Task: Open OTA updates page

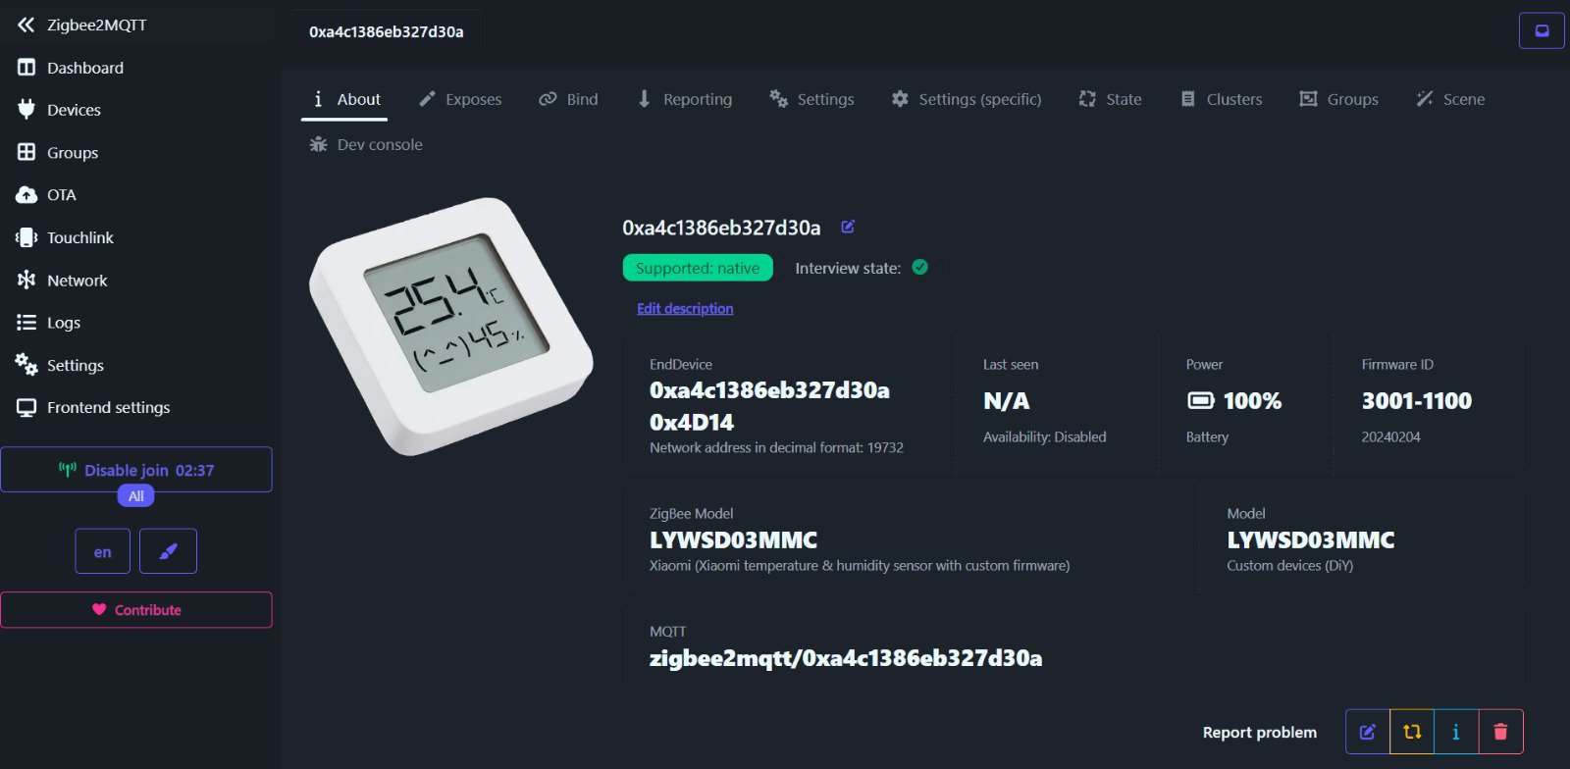Action: (x=61, y=195)
